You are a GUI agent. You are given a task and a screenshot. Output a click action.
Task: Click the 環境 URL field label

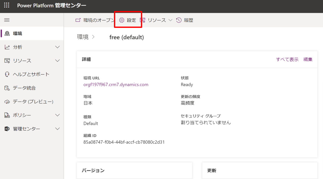click(x=92, y=78)
